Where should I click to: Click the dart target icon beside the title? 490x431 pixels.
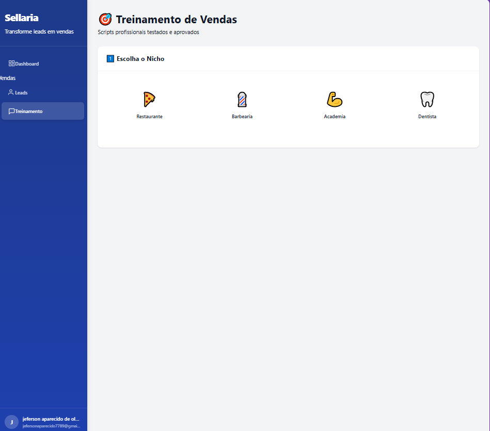pyautogui.click(x=105, y=19)
